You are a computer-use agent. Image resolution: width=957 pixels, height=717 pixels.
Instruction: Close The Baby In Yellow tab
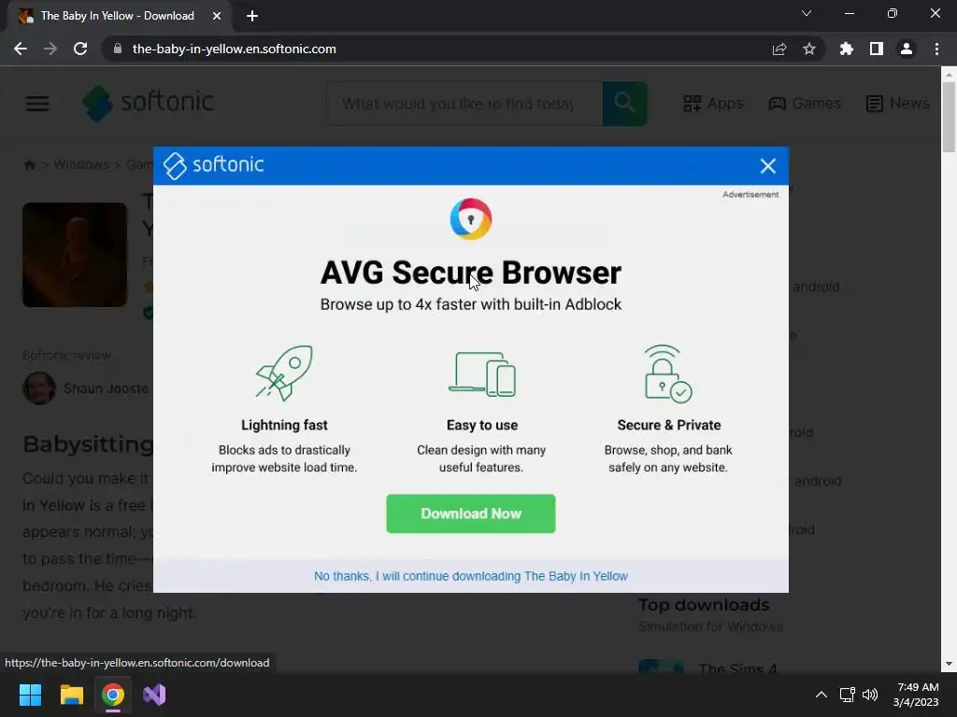coord(217,16)
